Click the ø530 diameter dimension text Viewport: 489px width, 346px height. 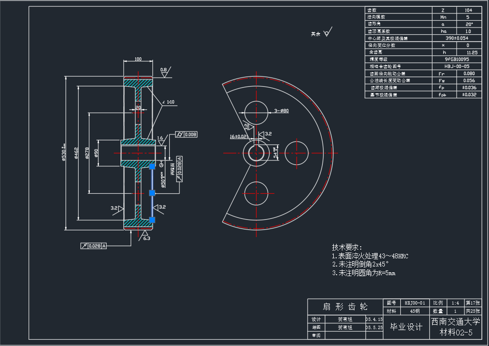click(64, 152)
